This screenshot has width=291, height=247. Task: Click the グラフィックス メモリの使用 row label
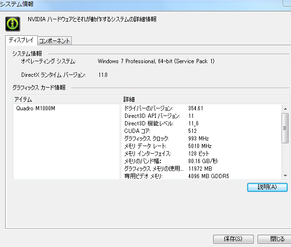pos(154,169)
